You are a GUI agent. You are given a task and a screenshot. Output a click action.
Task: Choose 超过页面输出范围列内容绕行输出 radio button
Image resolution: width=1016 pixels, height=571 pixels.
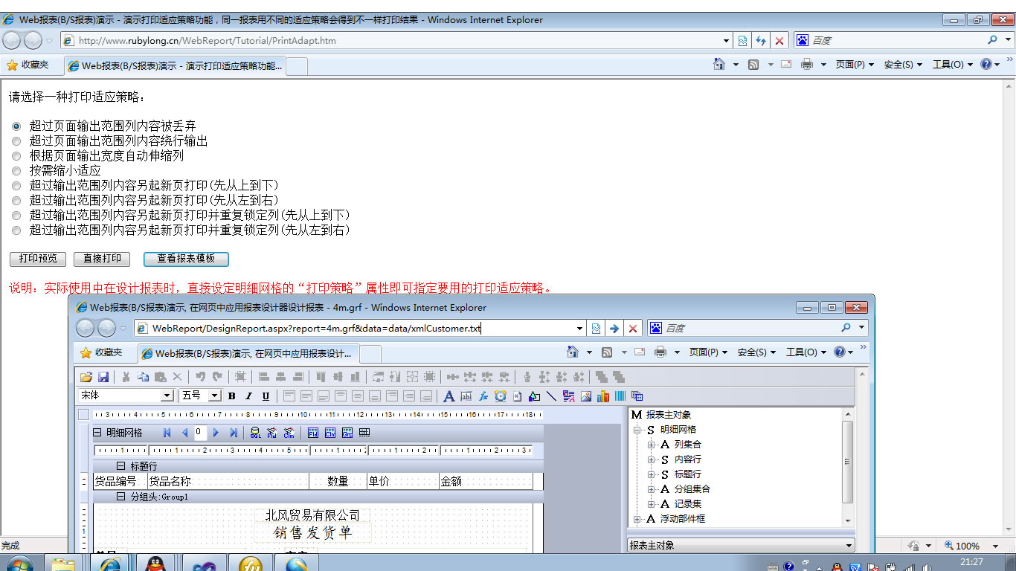16,141
